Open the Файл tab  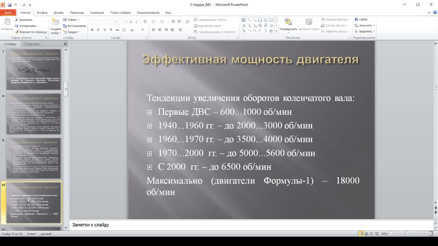pyautogui.click(x=8, y=13)
